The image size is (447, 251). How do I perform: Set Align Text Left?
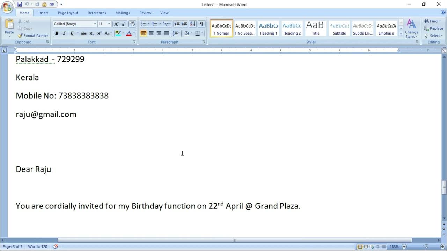(144, 33)
